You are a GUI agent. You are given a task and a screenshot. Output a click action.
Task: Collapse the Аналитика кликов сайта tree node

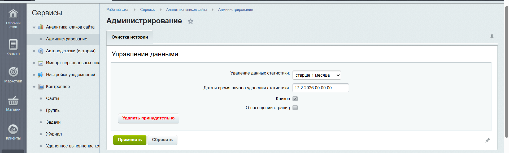coord(34,27)
